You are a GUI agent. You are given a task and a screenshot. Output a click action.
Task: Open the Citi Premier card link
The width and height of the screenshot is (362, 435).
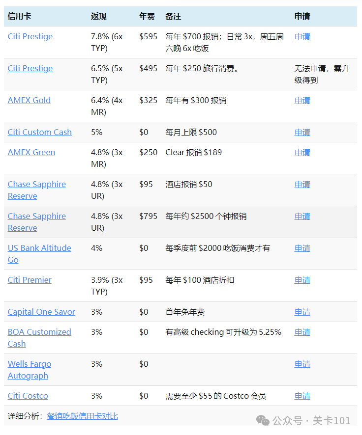click(x=30, y=280)
